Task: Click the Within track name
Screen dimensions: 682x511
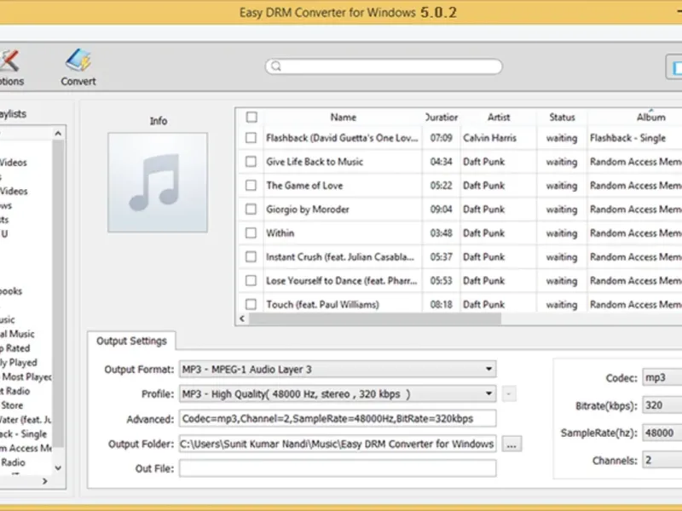Action: tap(280, 233)
